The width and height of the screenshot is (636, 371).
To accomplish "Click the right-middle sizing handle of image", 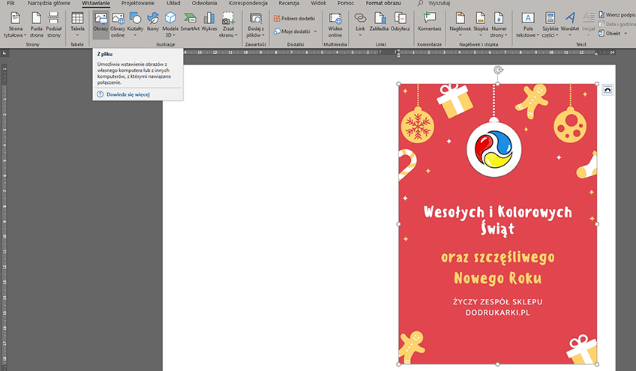I will 597,224.
